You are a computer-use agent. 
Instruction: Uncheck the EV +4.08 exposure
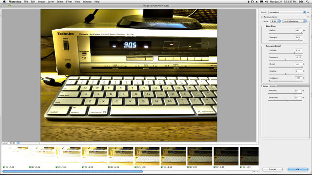(x=83, y=167)
